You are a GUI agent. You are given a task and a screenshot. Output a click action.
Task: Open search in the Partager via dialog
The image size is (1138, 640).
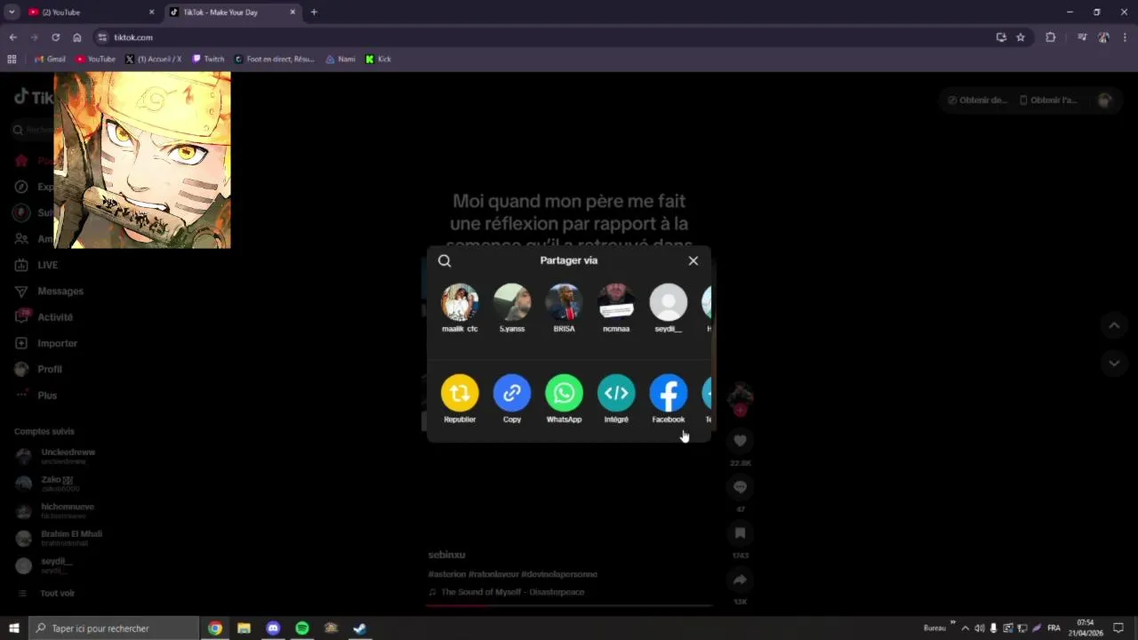445,260
